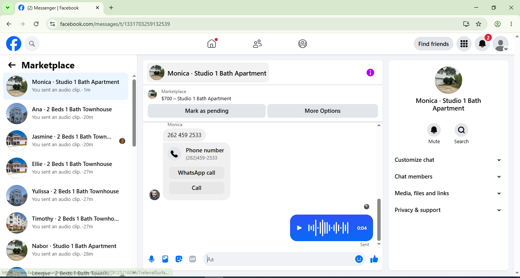Open Ana 2 Beds 1 Bath Townhouse chat

click(65, 114)
